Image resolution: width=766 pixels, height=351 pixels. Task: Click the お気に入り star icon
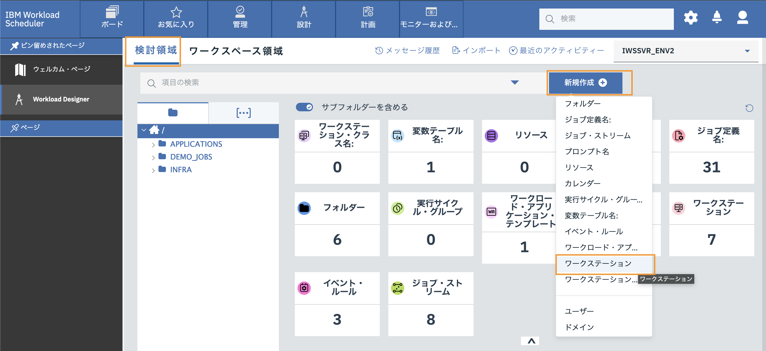click(x=176, y=12)
